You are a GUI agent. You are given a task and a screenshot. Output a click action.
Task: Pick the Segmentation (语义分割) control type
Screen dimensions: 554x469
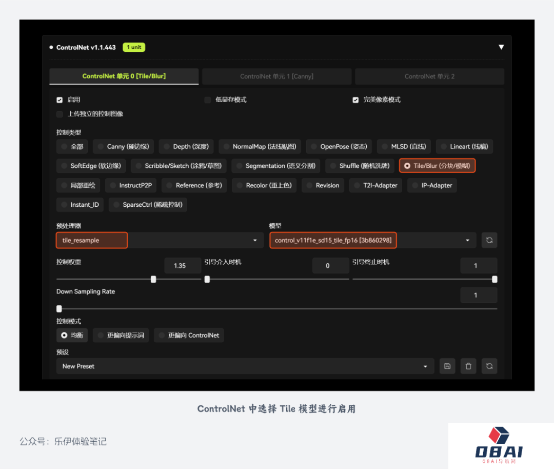(276, 166)
